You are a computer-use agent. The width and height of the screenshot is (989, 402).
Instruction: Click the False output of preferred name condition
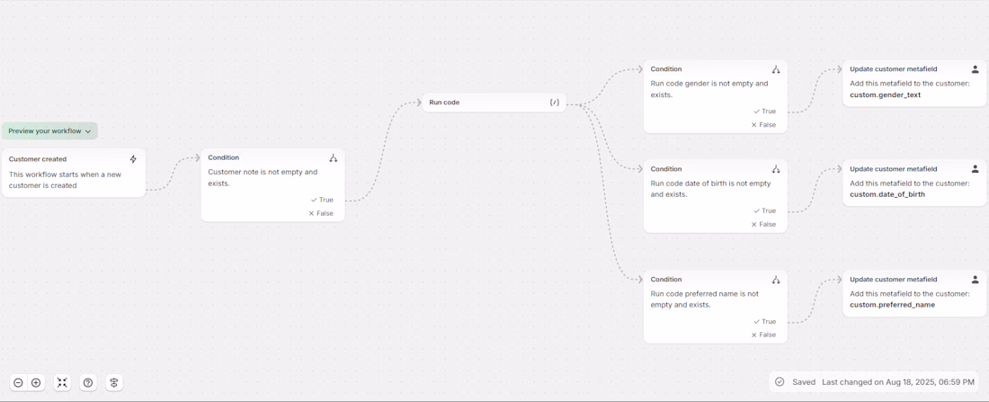coord(763,335)
